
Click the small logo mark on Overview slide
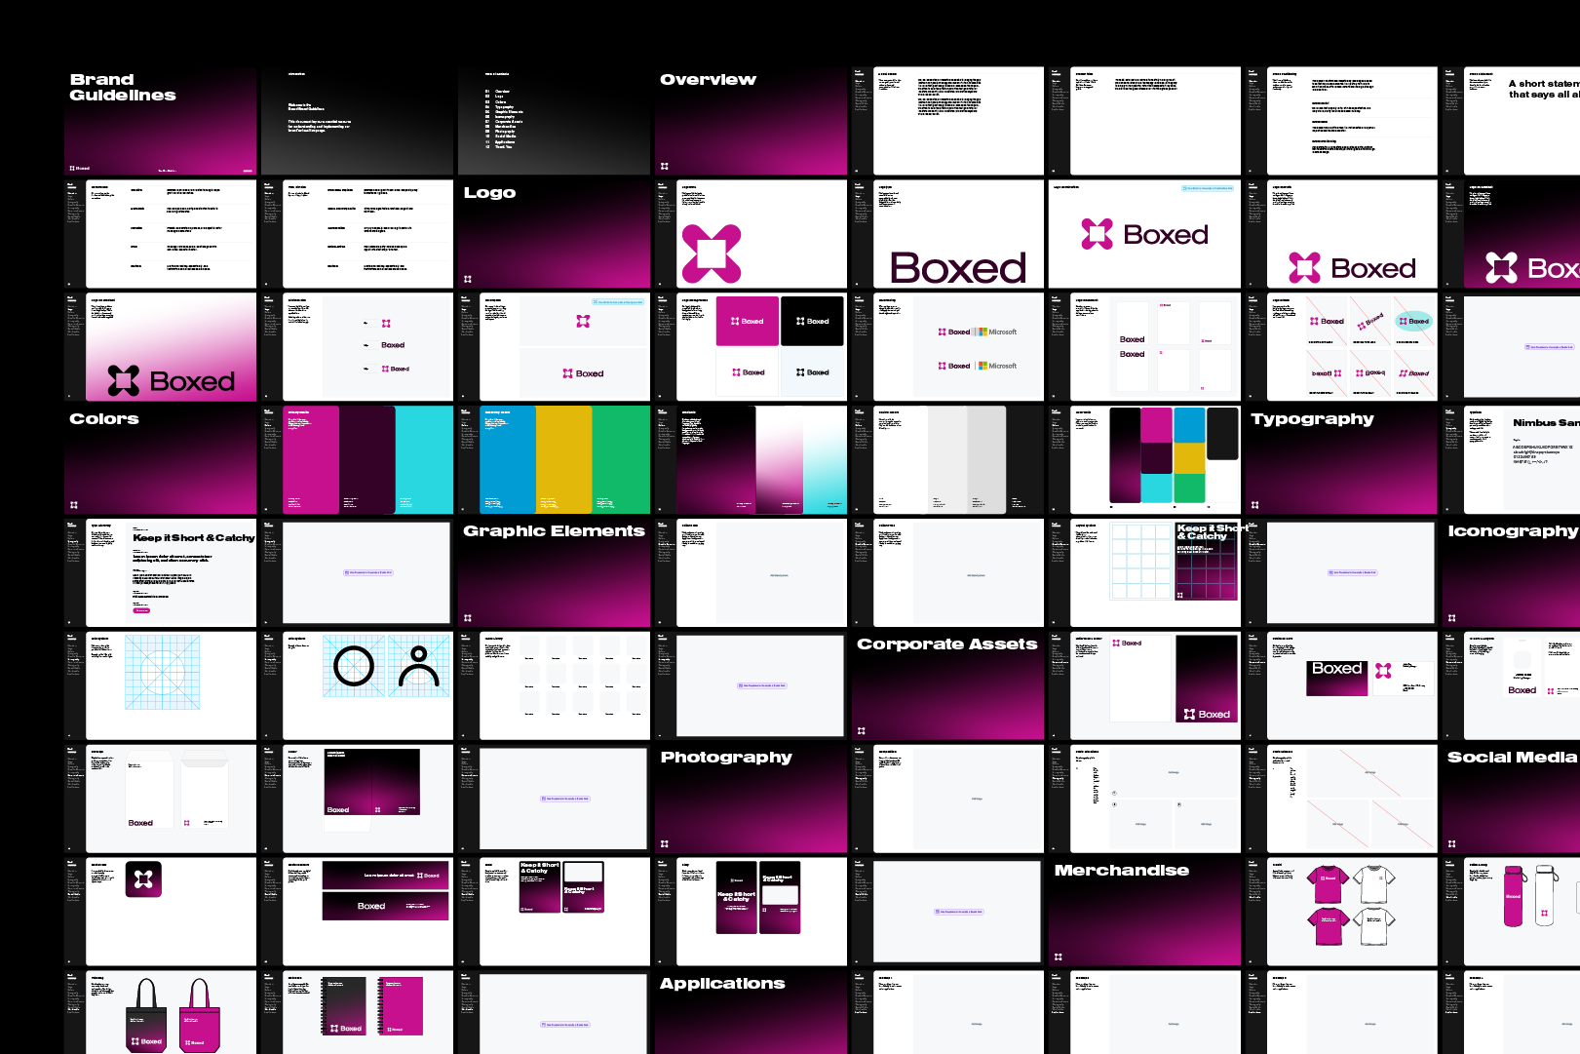click(x=665, y=166)
